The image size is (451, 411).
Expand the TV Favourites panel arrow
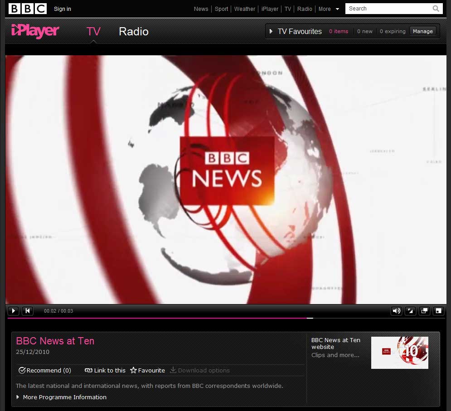click(x=271, y=31)
